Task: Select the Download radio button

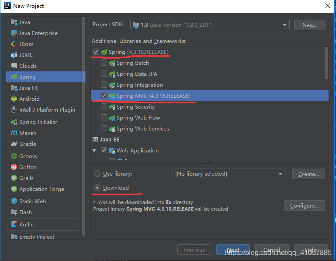Action: coord(97,188)
